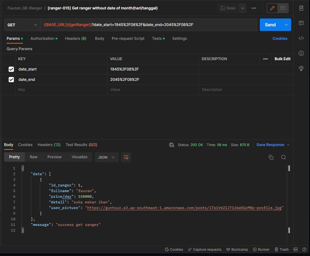
Task: Open the code snippet panel icon
Action: [x=301, y=38]
